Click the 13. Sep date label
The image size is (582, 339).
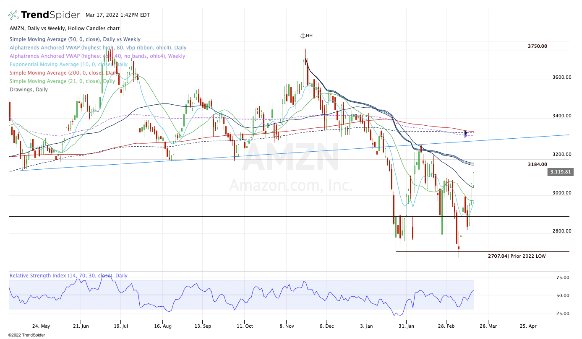[204, 326]
